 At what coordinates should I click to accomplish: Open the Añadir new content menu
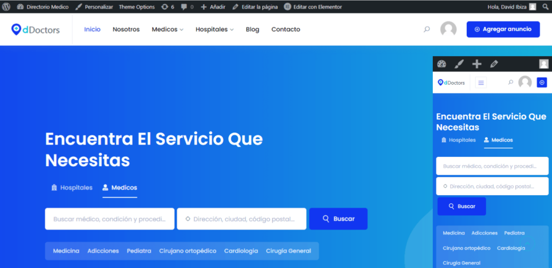tap(212, 6)
